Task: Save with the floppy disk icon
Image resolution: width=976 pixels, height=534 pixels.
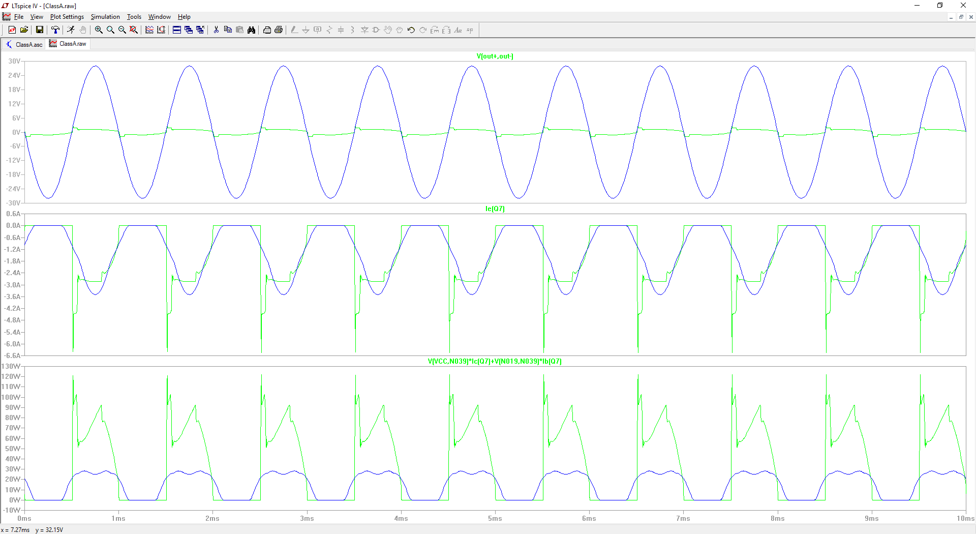Action: point(39,30)
